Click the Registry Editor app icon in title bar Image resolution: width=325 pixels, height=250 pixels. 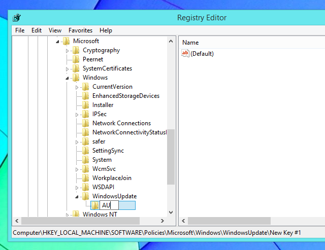point(17,18)
